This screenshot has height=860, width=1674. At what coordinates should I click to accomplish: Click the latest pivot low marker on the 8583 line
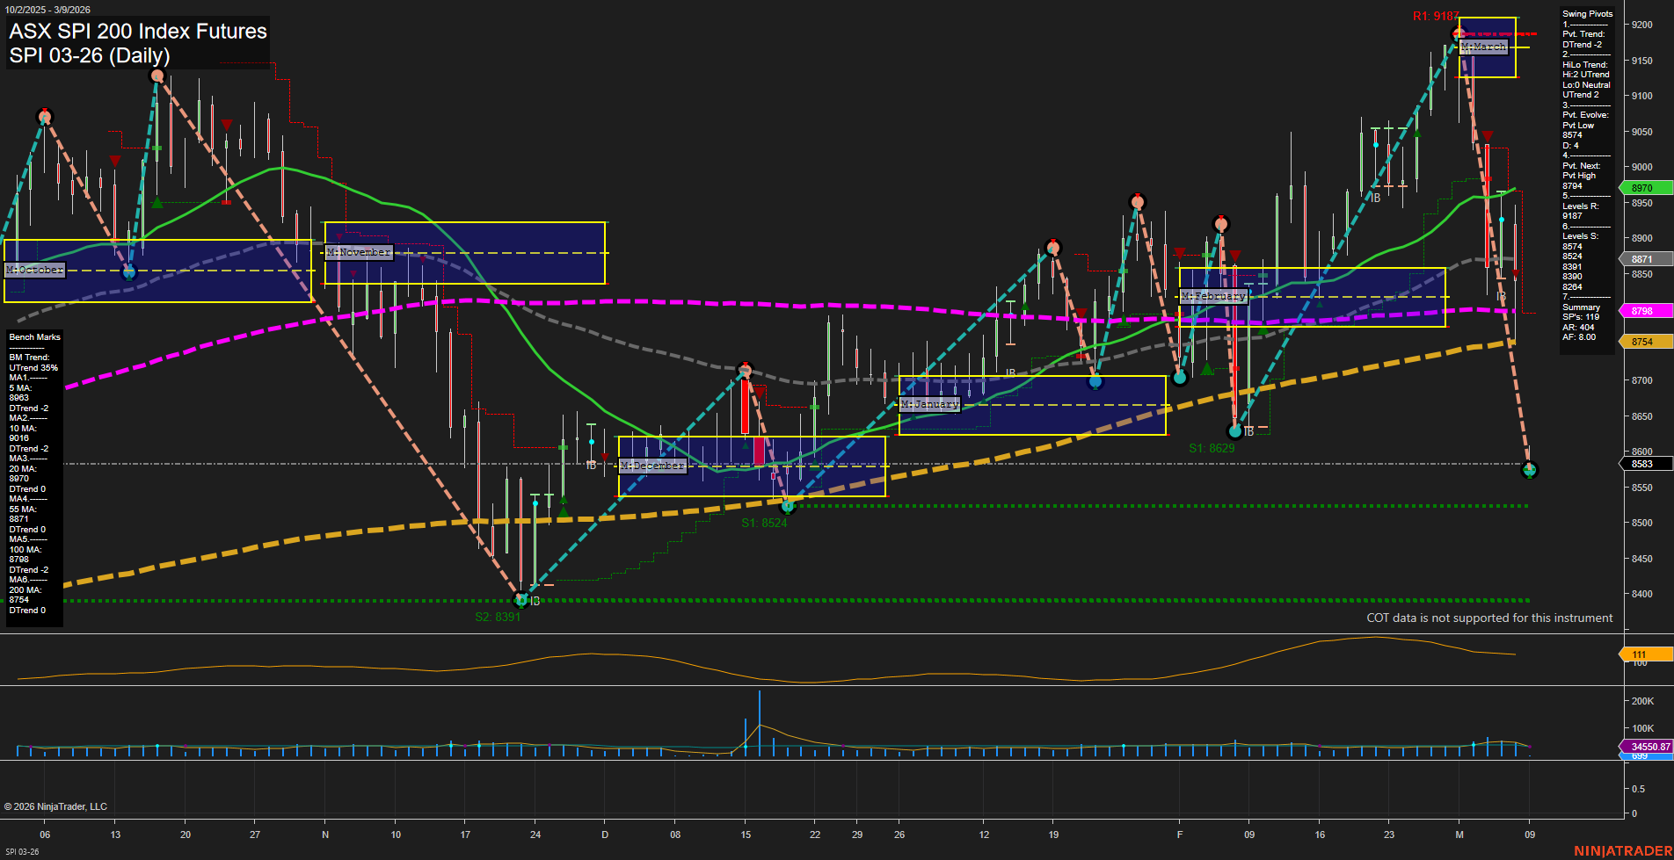click(x=1529, y=470)
